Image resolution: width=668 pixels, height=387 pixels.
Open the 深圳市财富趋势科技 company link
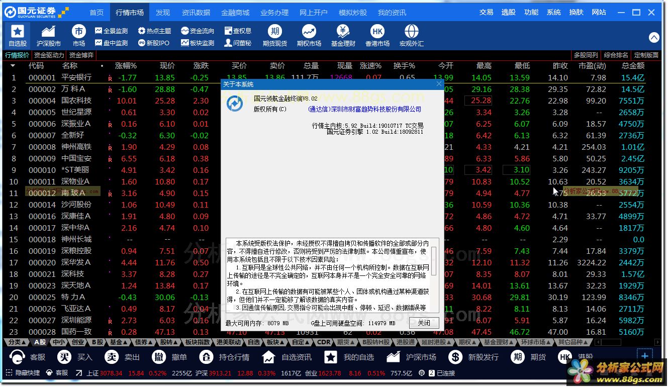click(x=364, y=109)
